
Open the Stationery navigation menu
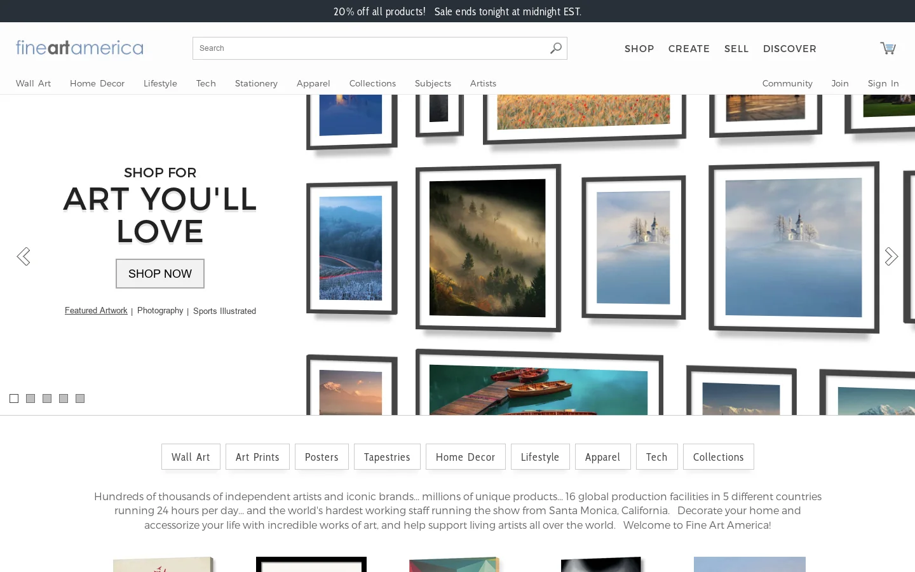[256, 83]
